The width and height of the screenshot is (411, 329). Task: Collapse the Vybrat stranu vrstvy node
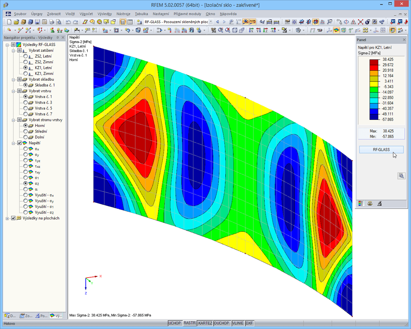click(x=13, y=120)
